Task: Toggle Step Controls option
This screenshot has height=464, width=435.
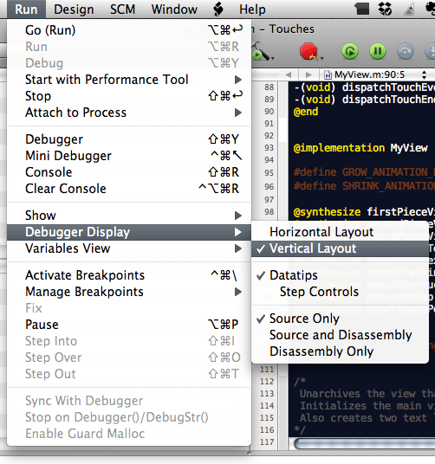Action: (340, 292)
